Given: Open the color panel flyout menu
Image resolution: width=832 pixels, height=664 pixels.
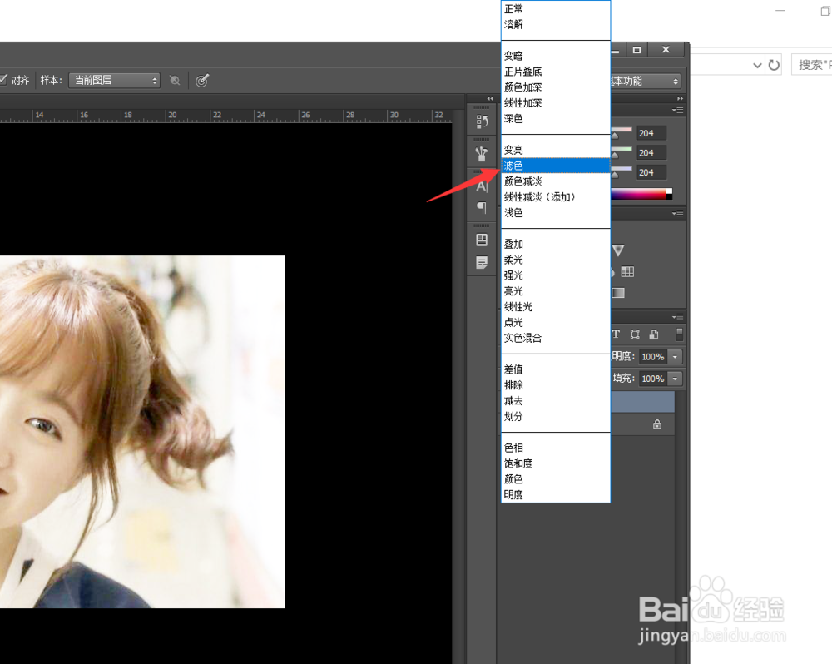Looking at the screenshot, I should (x=677, y=110).
